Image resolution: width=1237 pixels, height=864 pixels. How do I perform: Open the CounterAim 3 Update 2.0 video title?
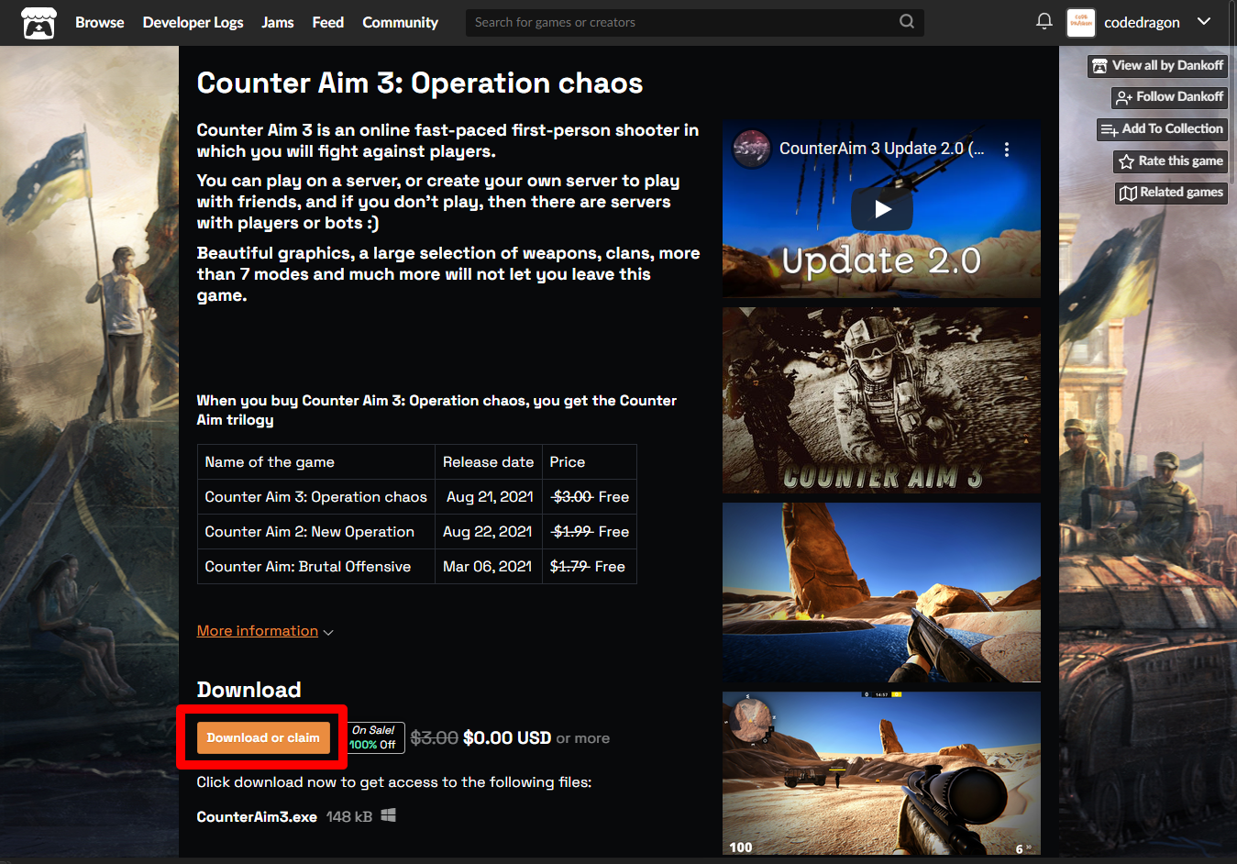tap(881, 149)
